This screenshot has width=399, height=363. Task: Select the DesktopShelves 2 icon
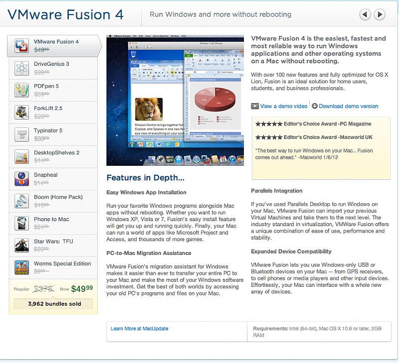[22, 156]
